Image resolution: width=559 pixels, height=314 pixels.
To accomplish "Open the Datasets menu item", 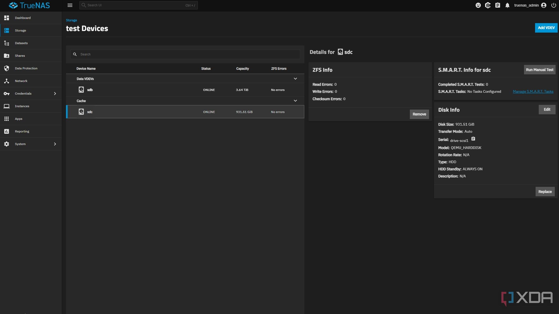I will pyautogui.click(x=31, y=43).
